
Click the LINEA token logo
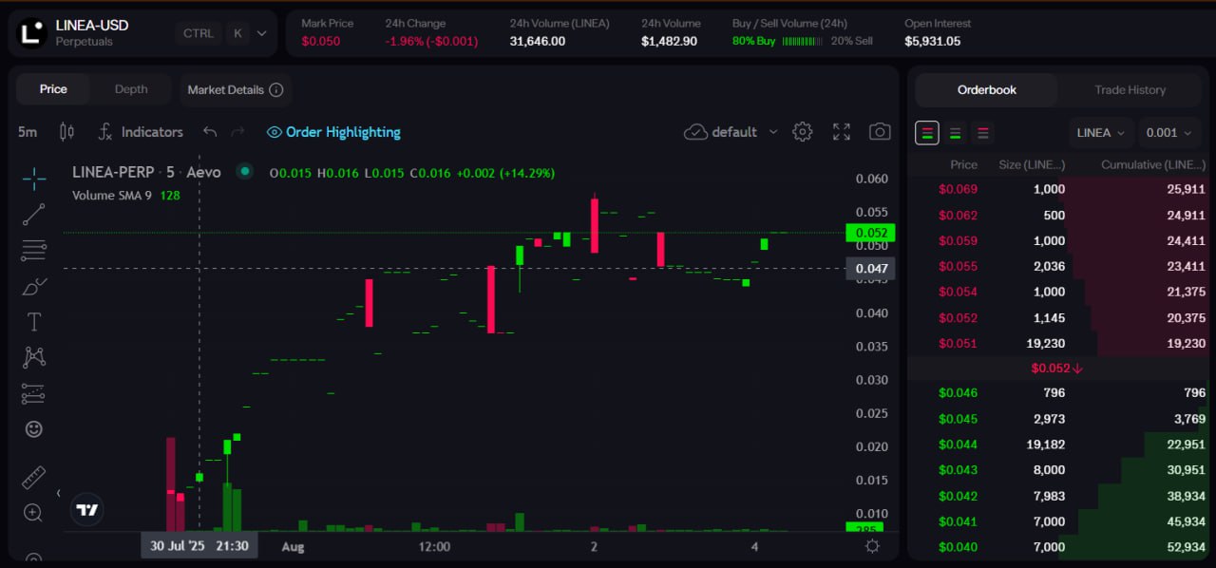33,32
